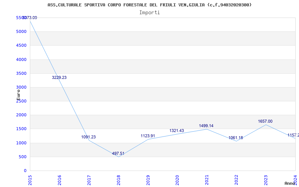Click the 2019 x-axis year label
Viewport: 299px width, 187px height.
click(x=148, y=180)
